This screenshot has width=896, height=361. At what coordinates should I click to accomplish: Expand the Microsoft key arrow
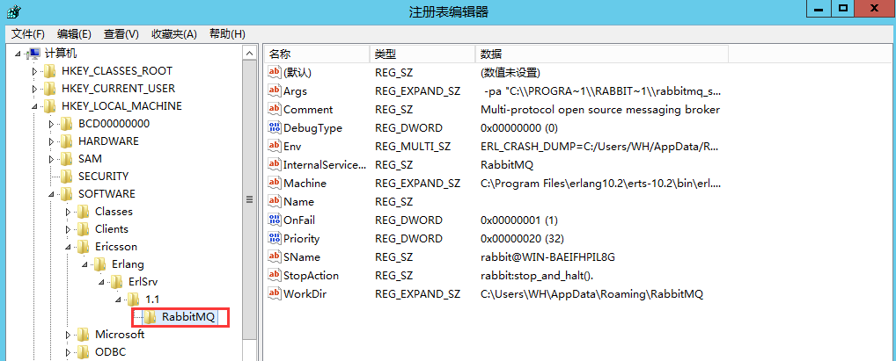(70, 335)
